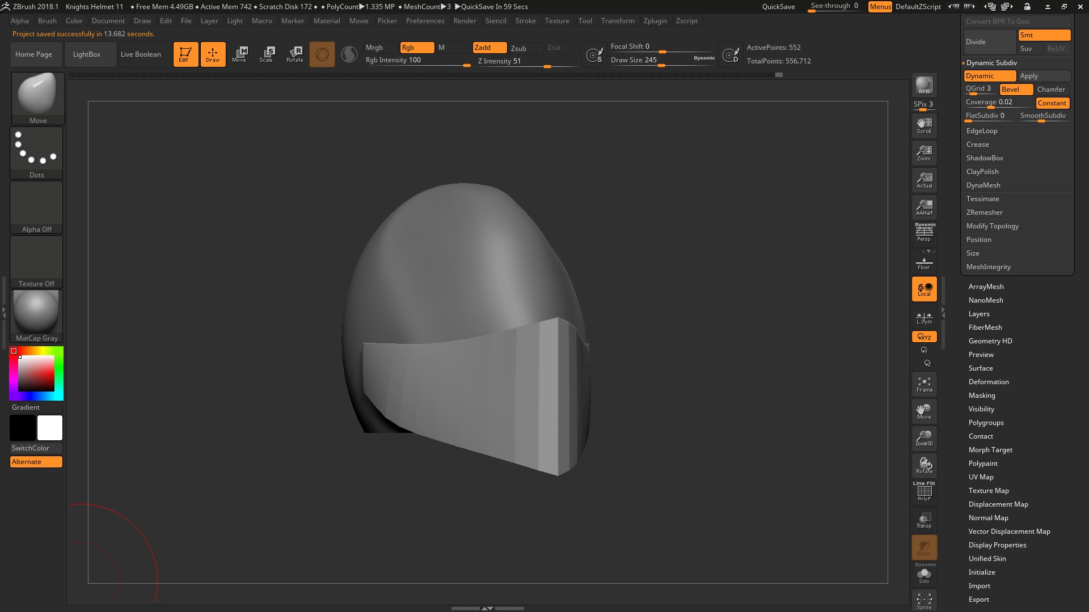Toggle the Ghost icon
Screen dimensions: 1089x612
pos(924,547)
